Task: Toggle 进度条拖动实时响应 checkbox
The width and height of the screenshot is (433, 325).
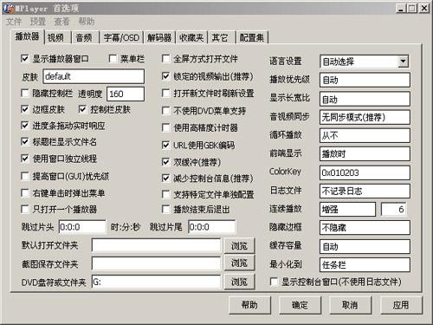Action: point(25,126)
